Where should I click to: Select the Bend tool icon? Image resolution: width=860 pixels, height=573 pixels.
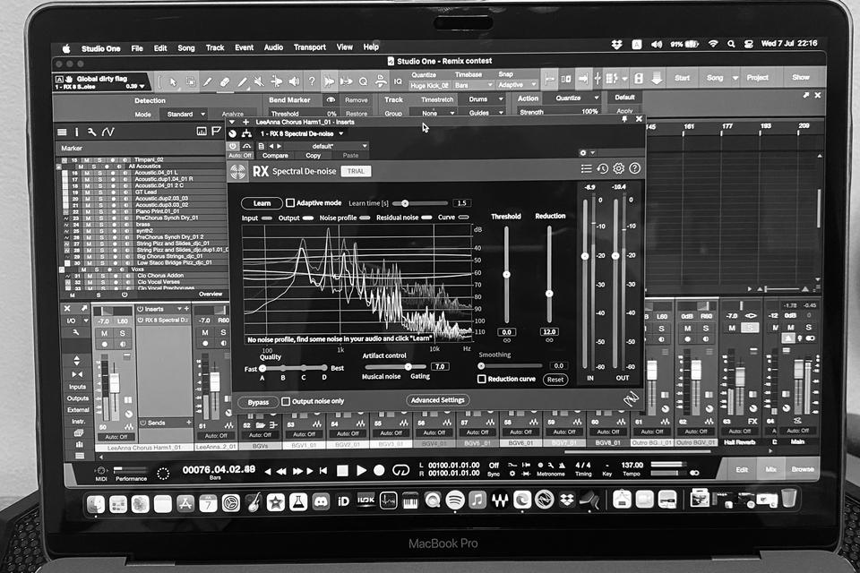click(x=277, y=81)
